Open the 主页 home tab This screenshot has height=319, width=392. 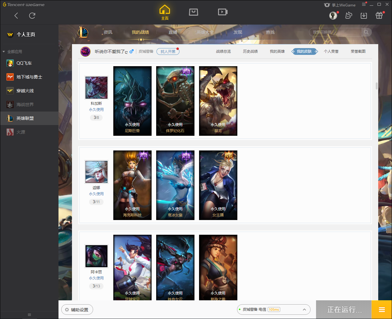165,13
